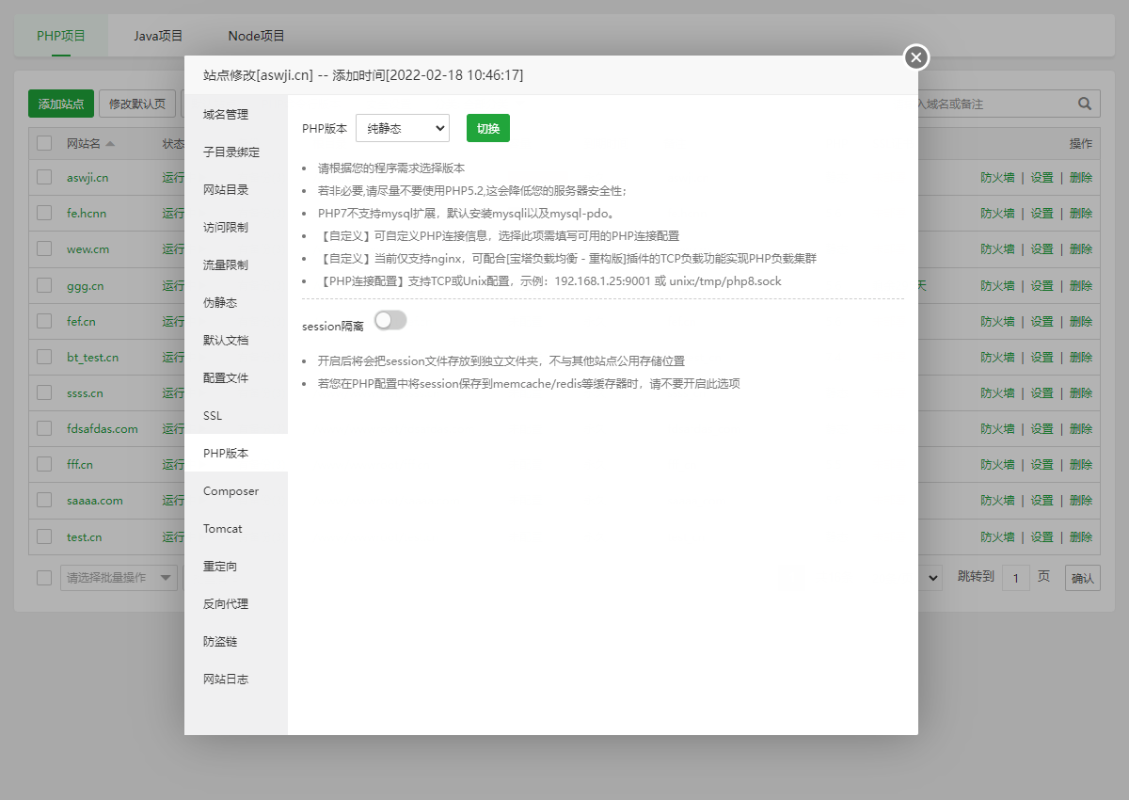Close the 站点修改 dialog with X
1129x800 pixels.
coord(915,57)
